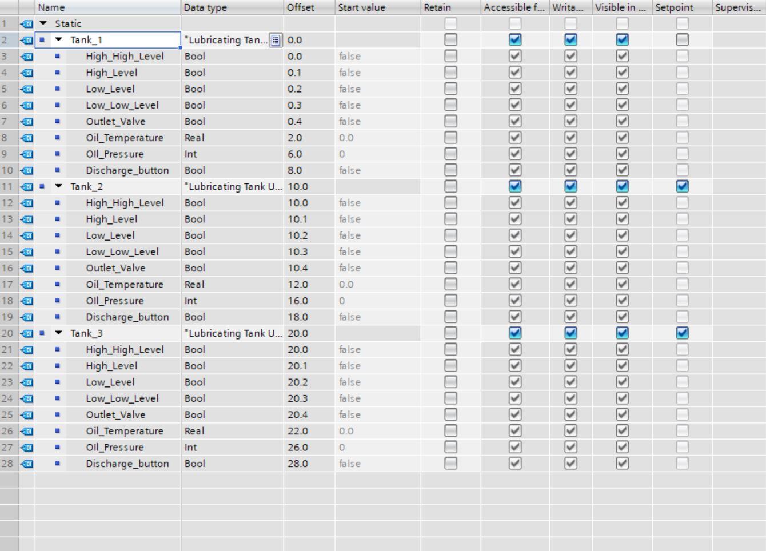Click start value false in row 3
The image size is (766, 551).
click(349, 57)
